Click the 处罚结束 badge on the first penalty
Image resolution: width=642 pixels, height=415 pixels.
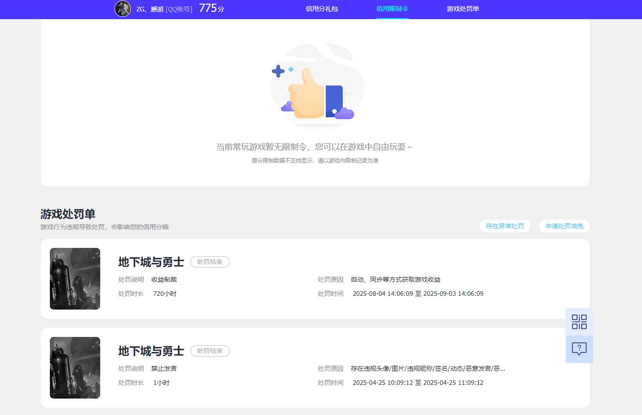click(210, 262)
